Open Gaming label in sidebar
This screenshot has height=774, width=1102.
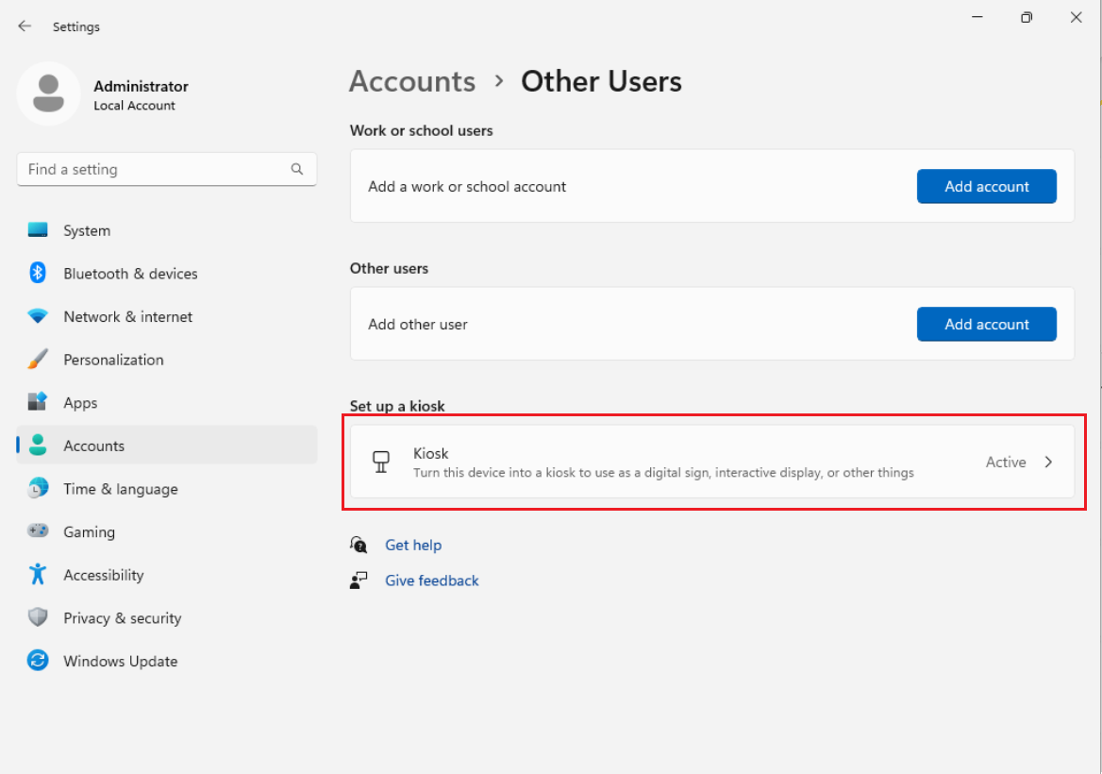pyautogui.click(x=90, y=532)
